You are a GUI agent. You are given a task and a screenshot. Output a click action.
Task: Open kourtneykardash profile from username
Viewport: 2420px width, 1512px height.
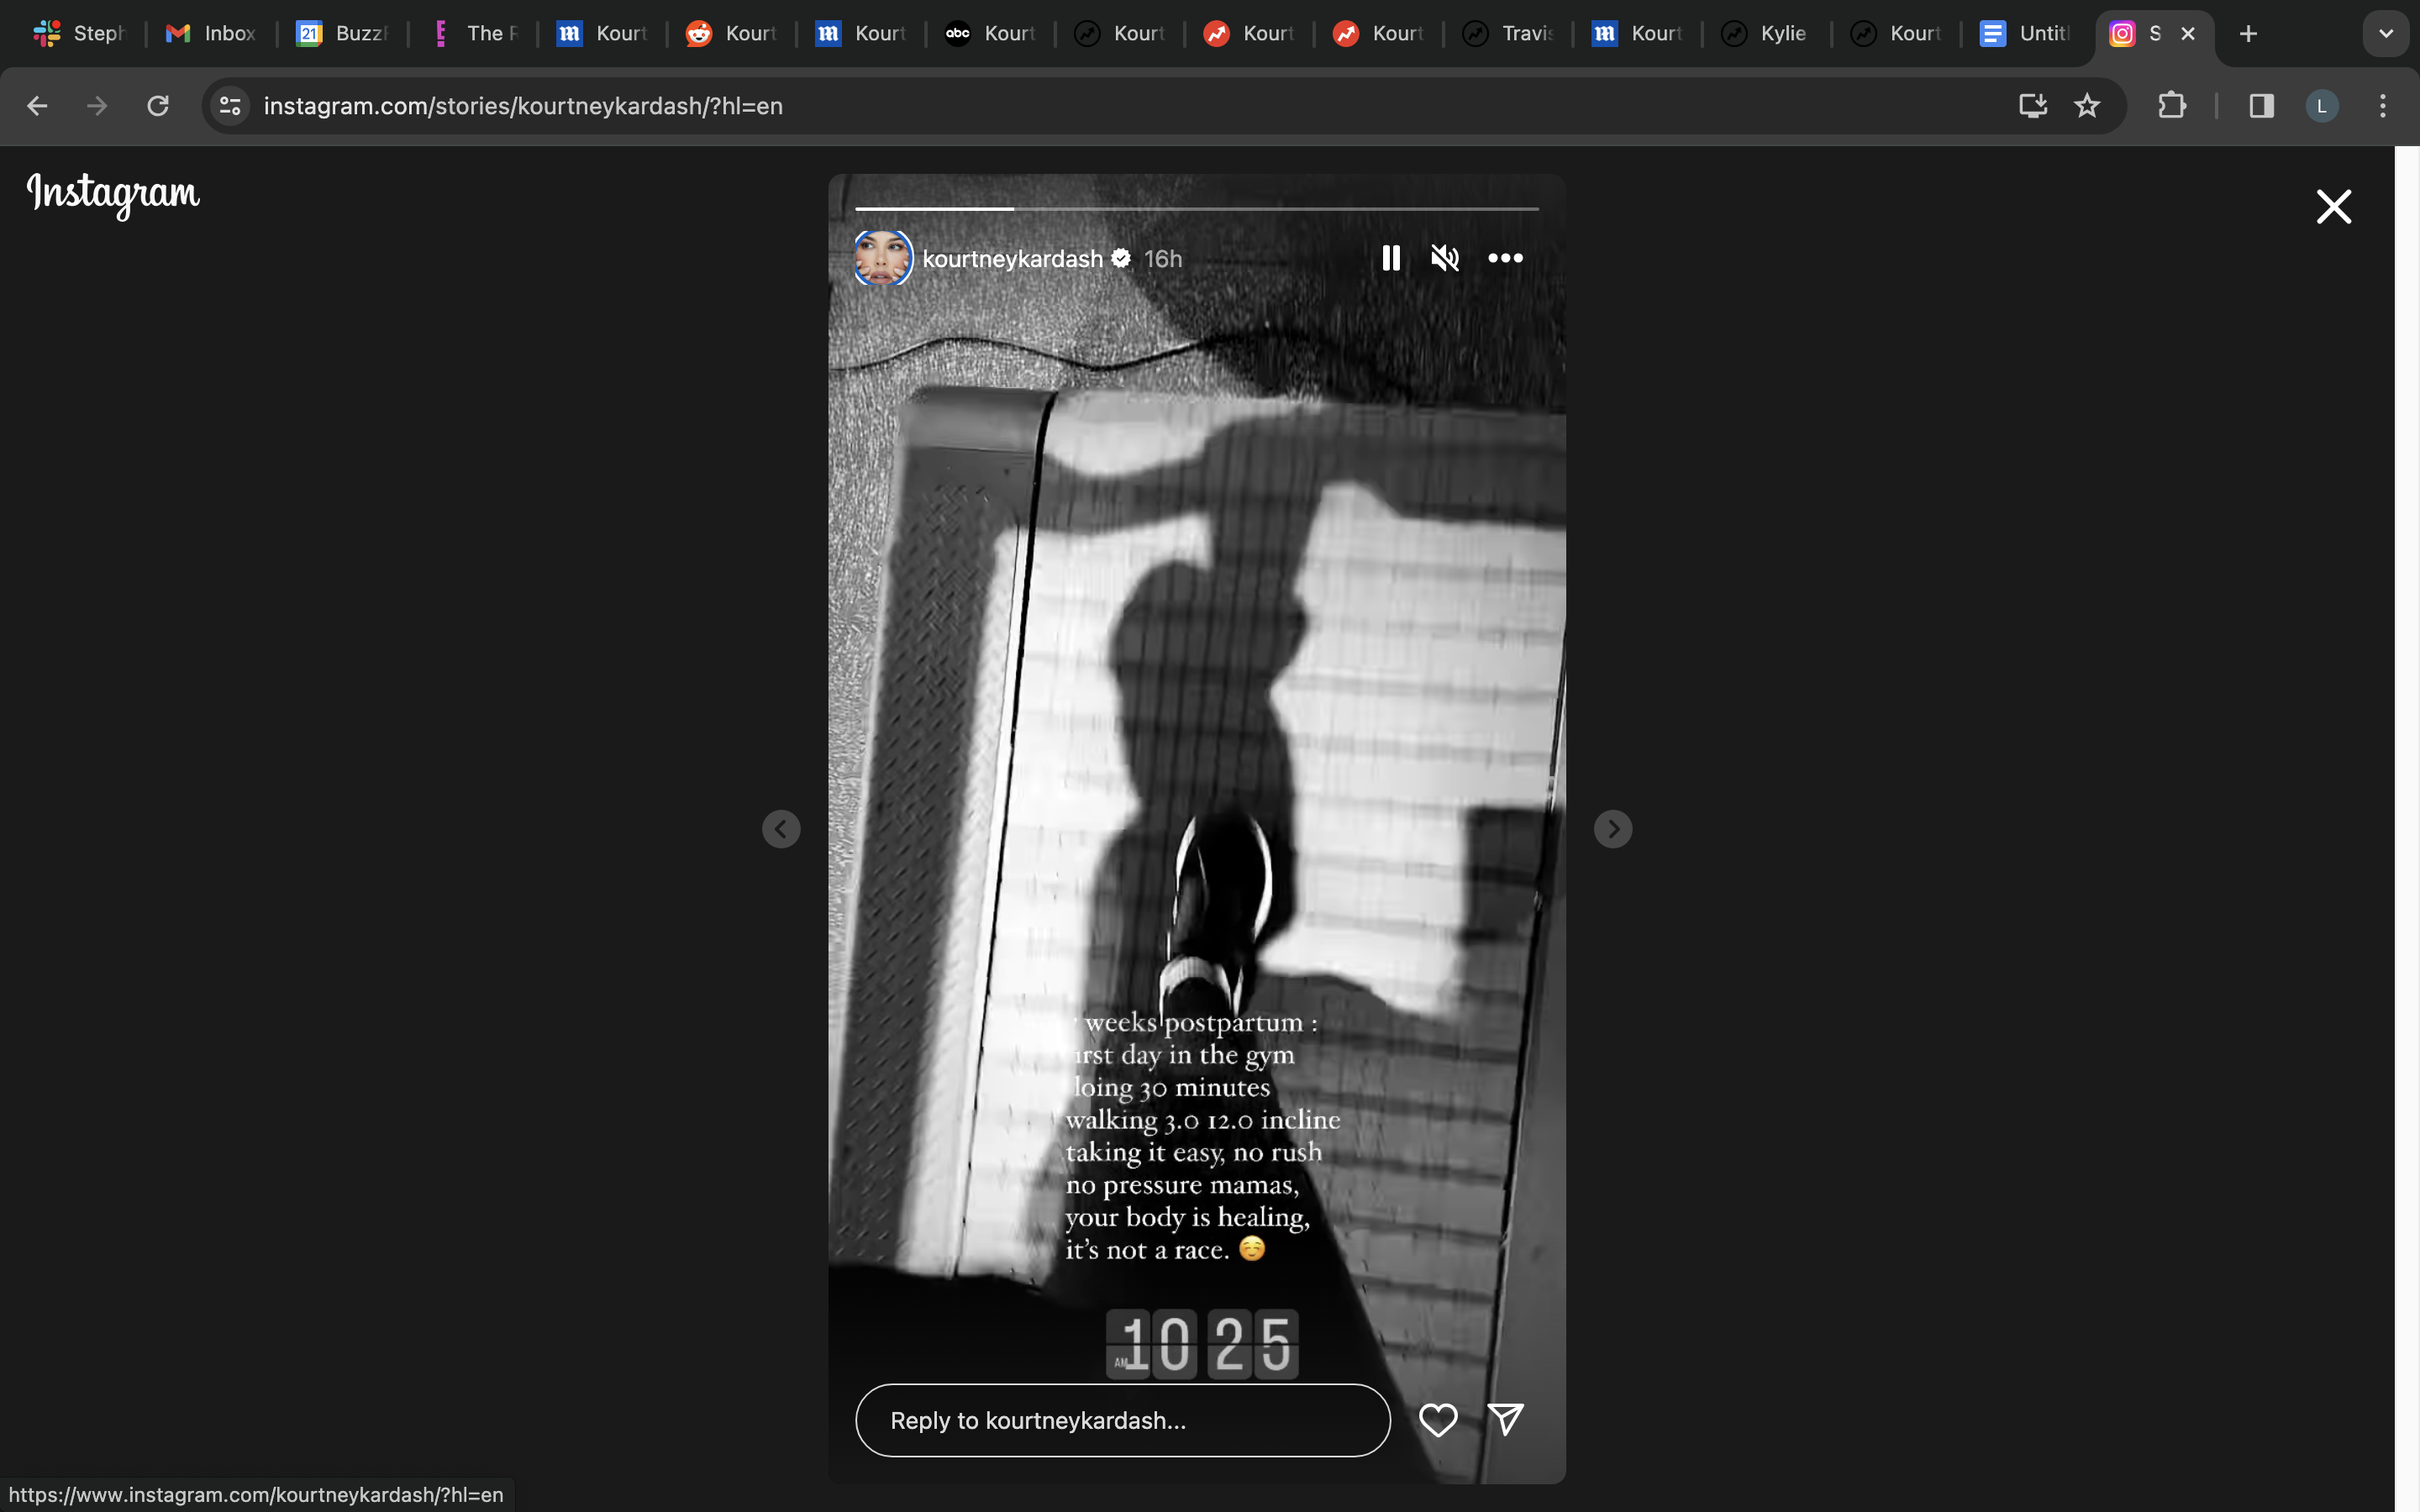1012,259
